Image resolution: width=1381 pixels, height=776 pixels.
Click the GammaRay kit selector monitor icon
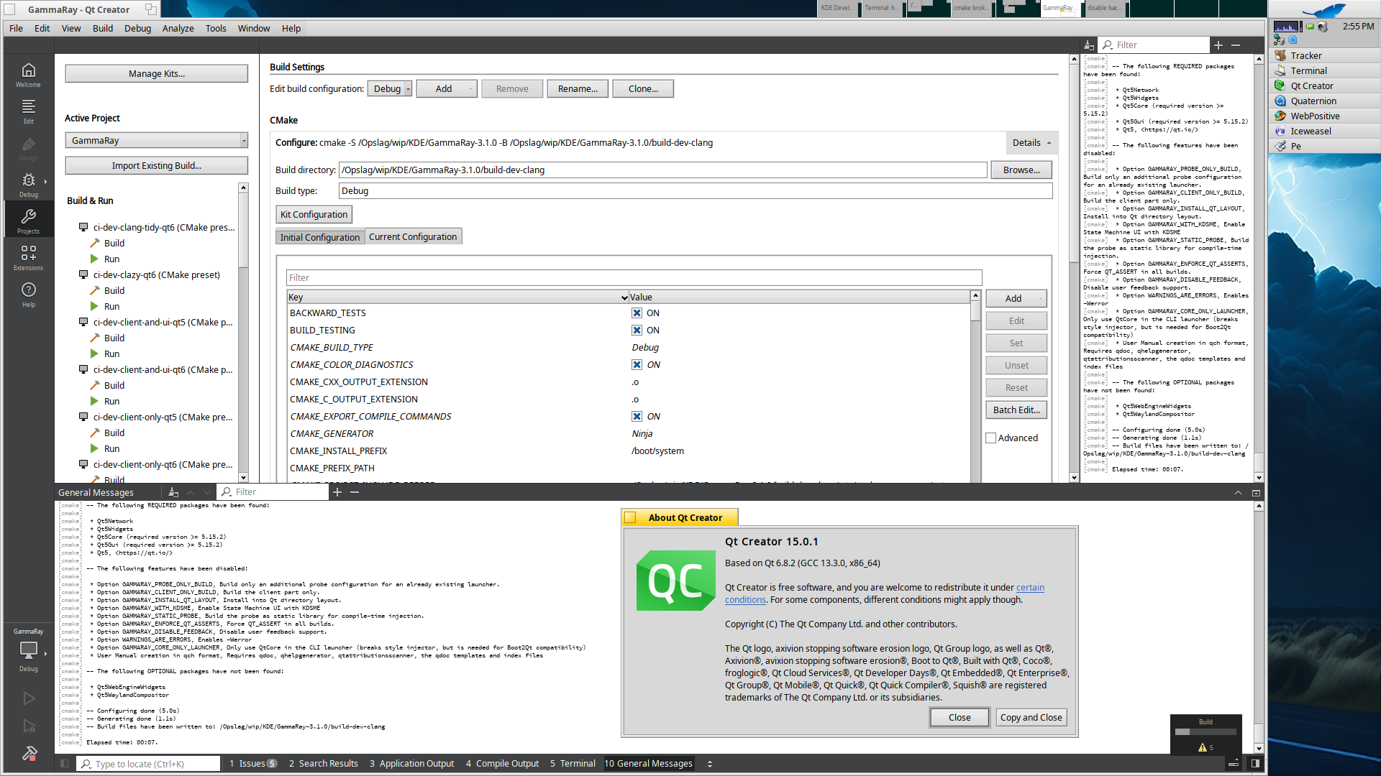click(28, 650)
